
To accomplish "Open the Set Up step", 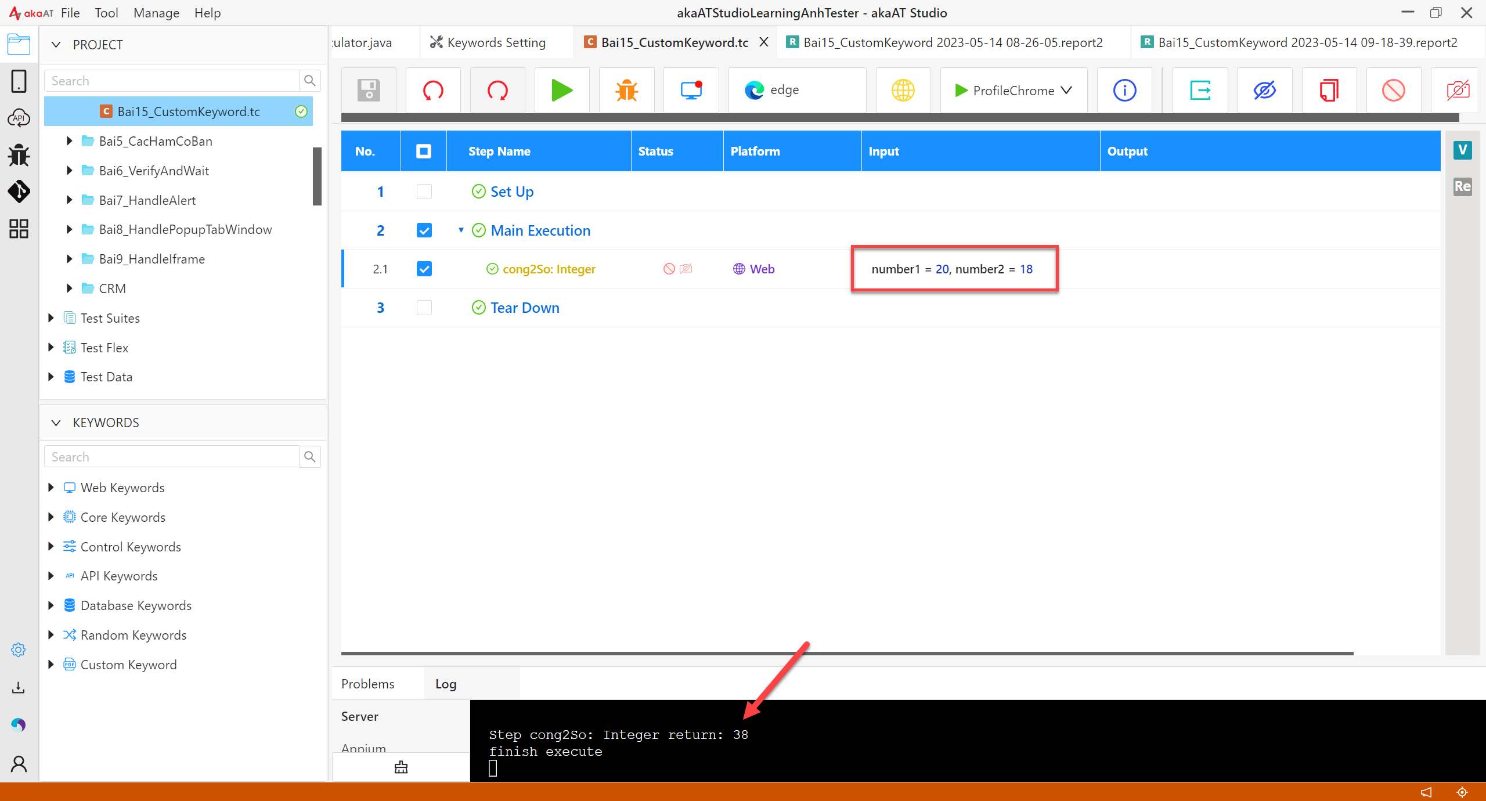I will point(512,192).
